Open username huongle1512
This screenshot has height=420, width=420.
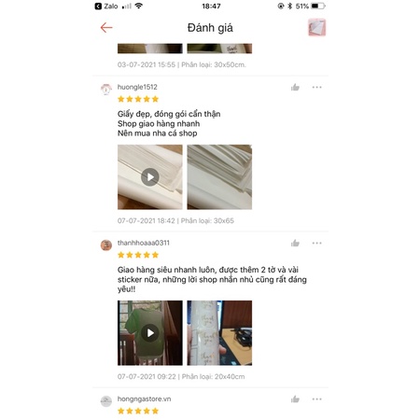click(137, 87)
